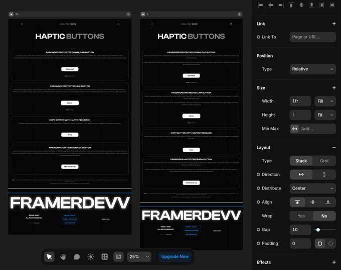Click Download button in L frame
Image resolution: width=341 pixels, height=270 pixels.
[x=191, y=75]
